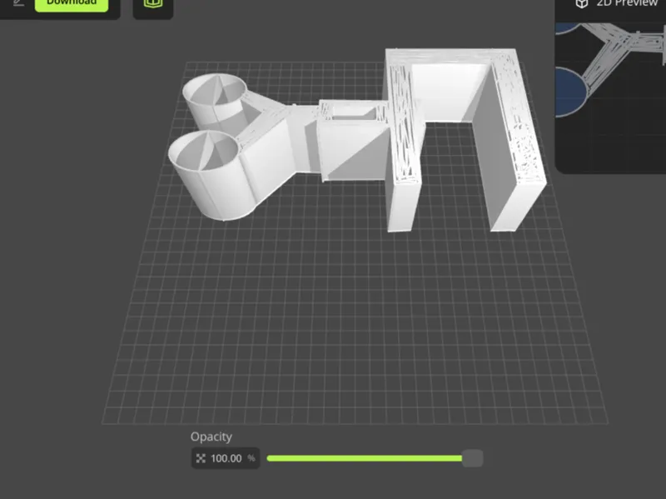Image resolution: width=666 pixels, height=499 pixels.
Task: Select the upper cylinder of the 3D model
Action: [x=215, y=101]
